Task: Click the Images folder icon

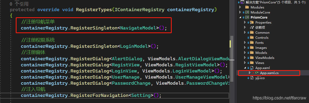Action: pos(252,48)
